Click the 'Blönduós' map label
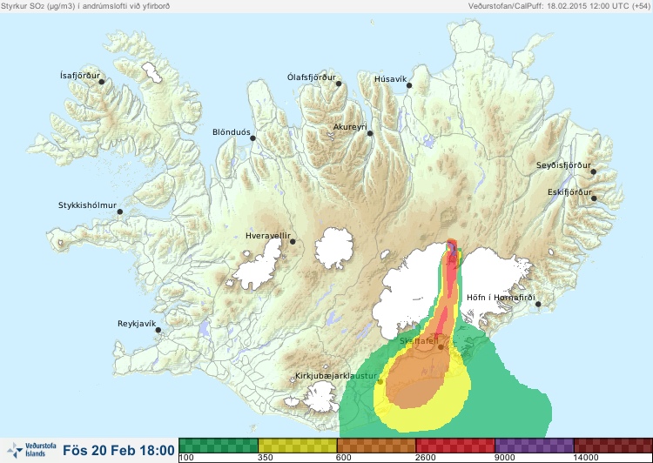 point(231,132)
